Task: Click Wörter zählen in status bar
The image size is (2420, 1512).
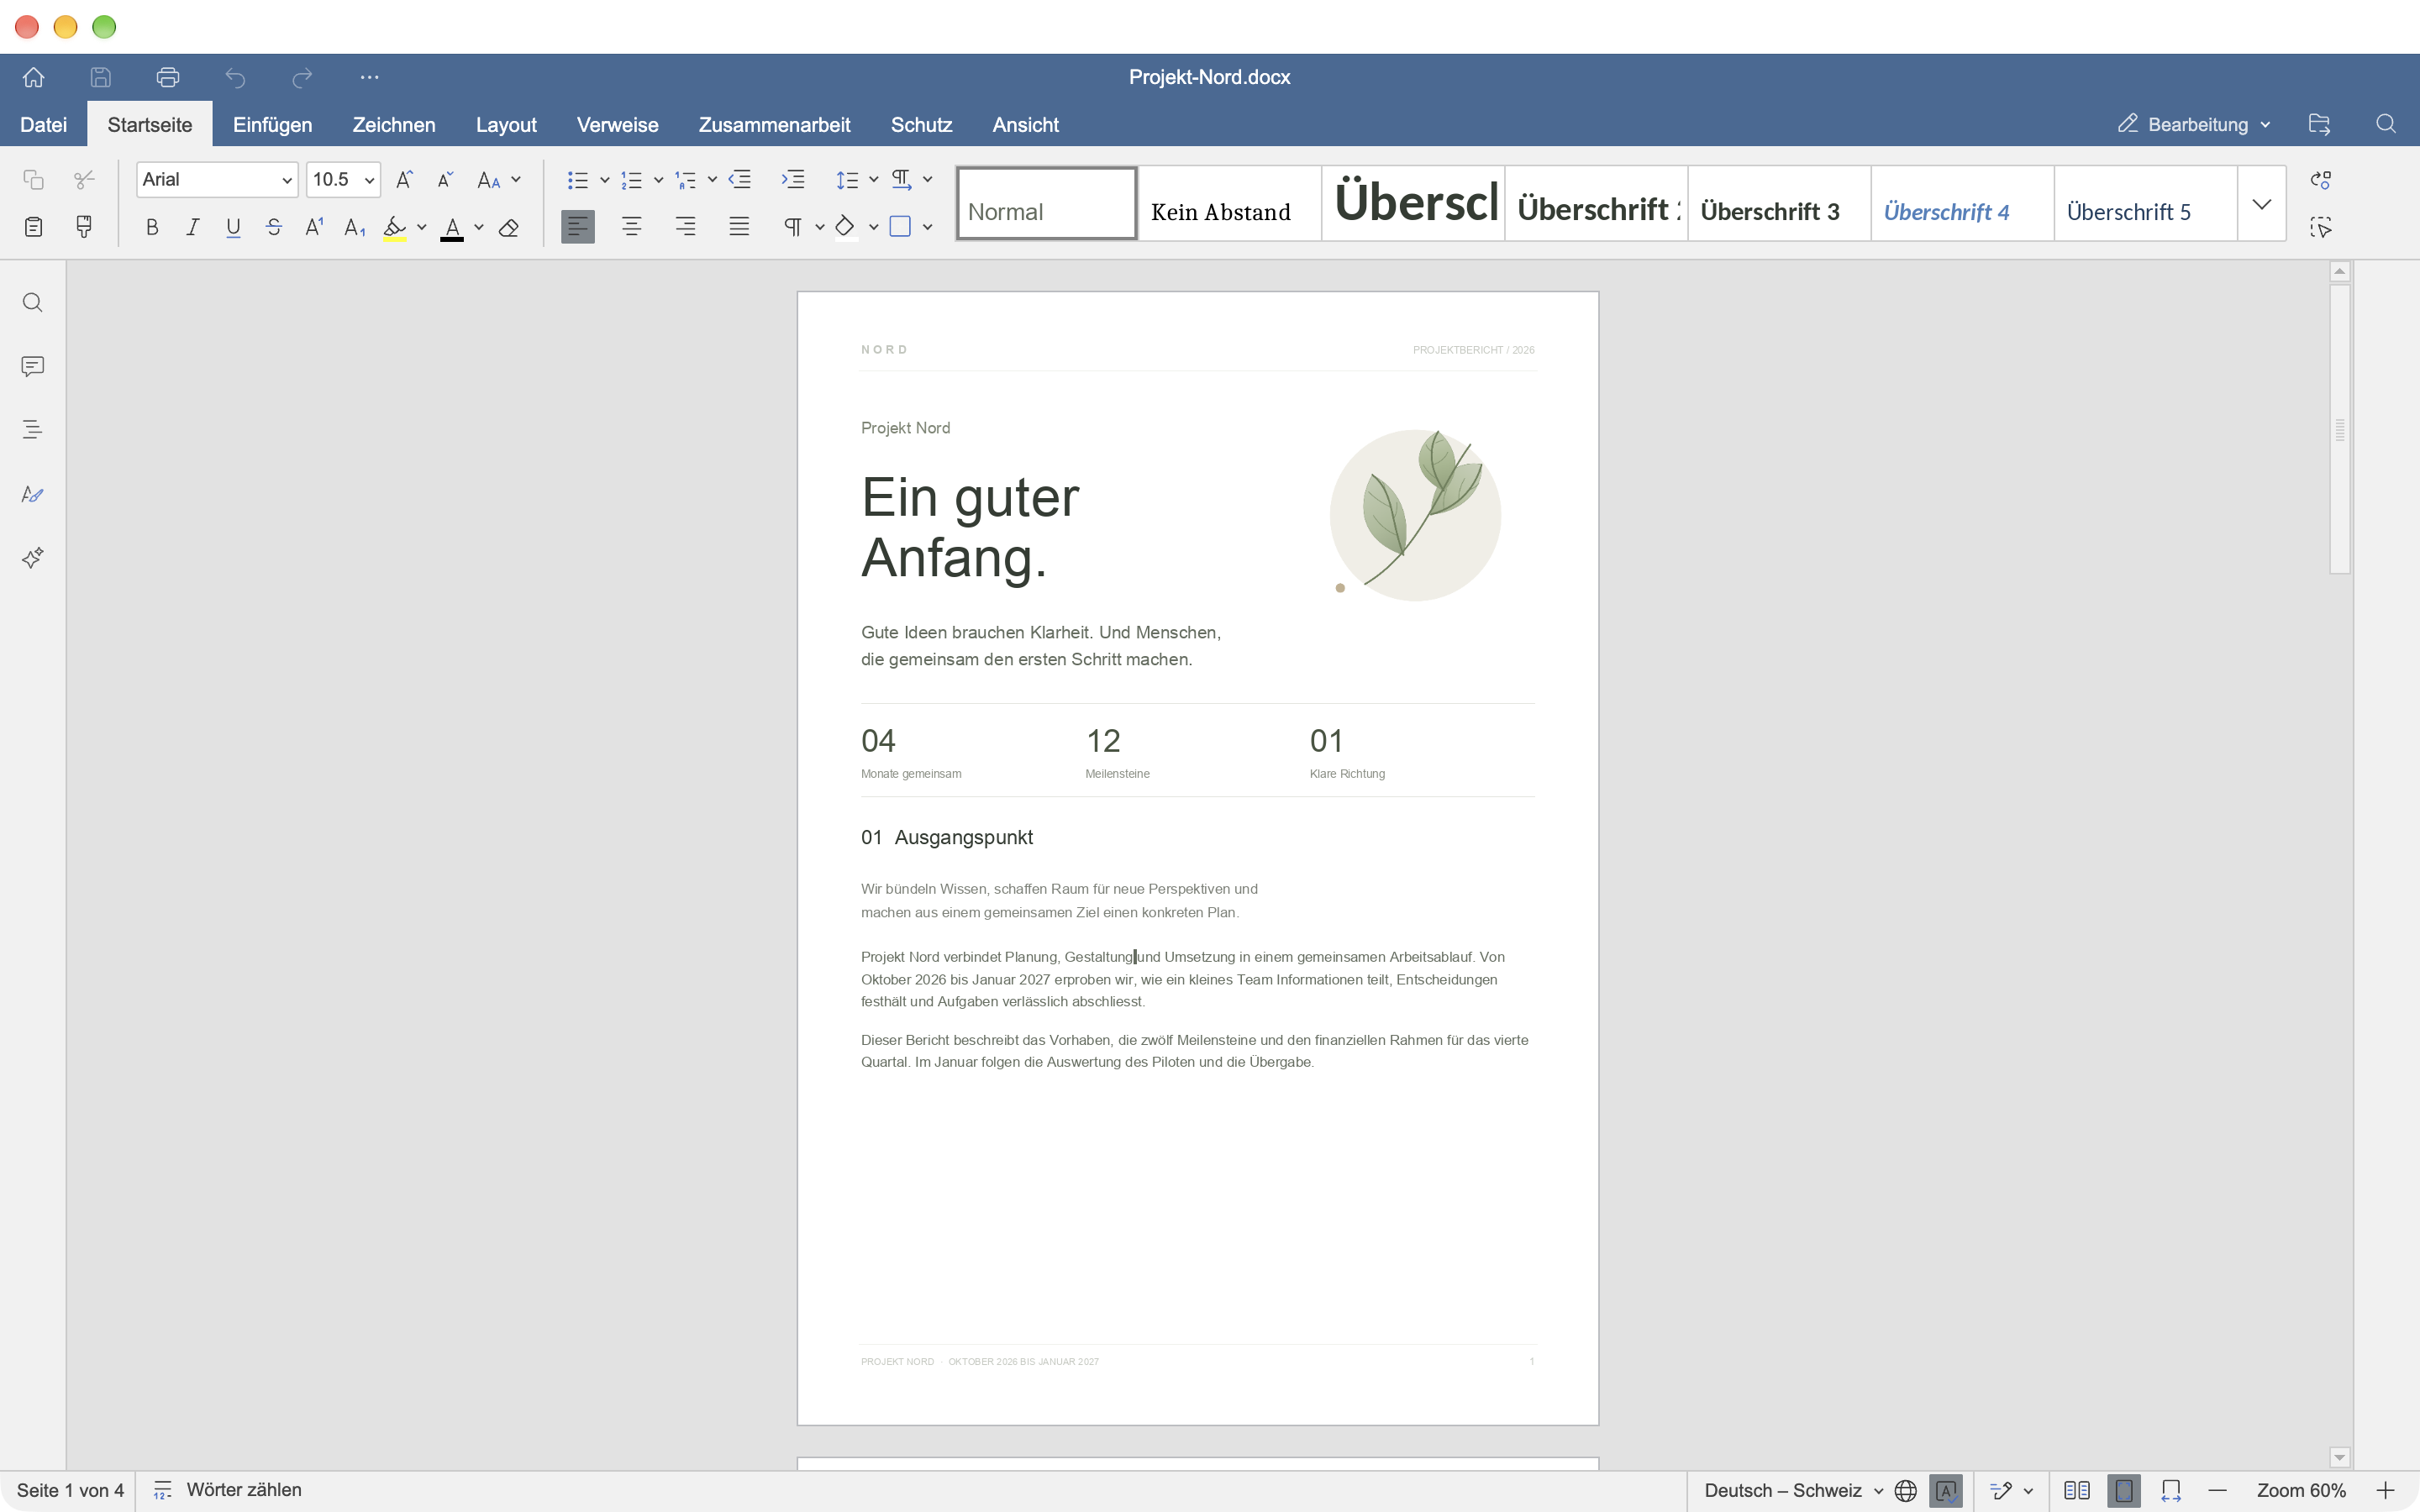Action: [227, 1490]
